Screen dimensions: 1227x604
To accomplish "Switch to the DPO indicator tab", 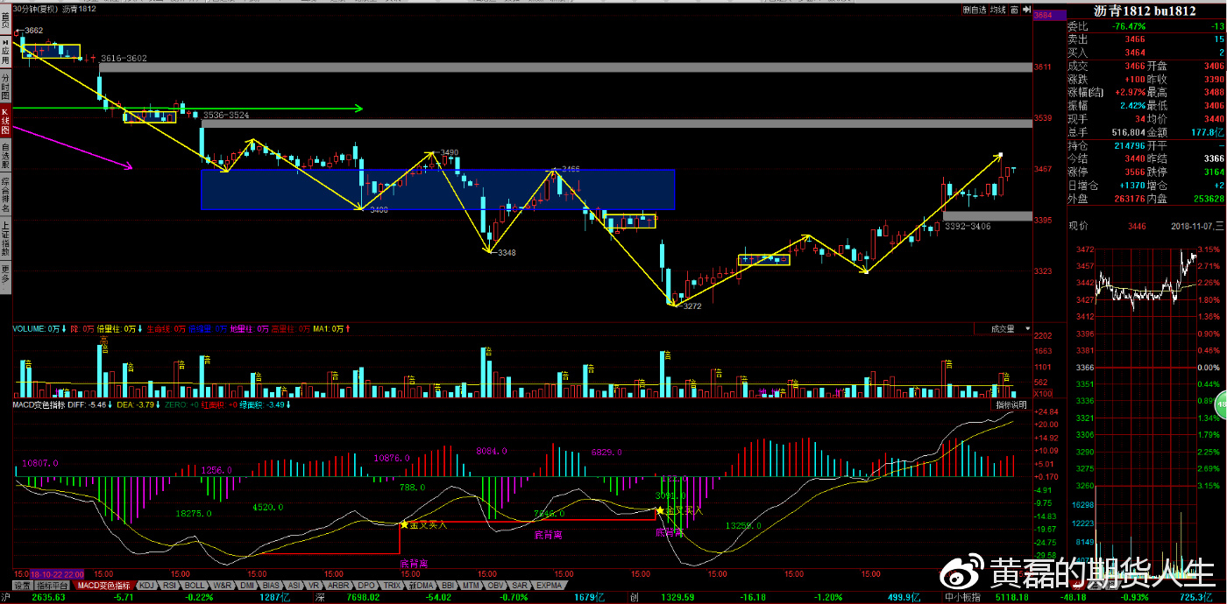I will [365, 585].
